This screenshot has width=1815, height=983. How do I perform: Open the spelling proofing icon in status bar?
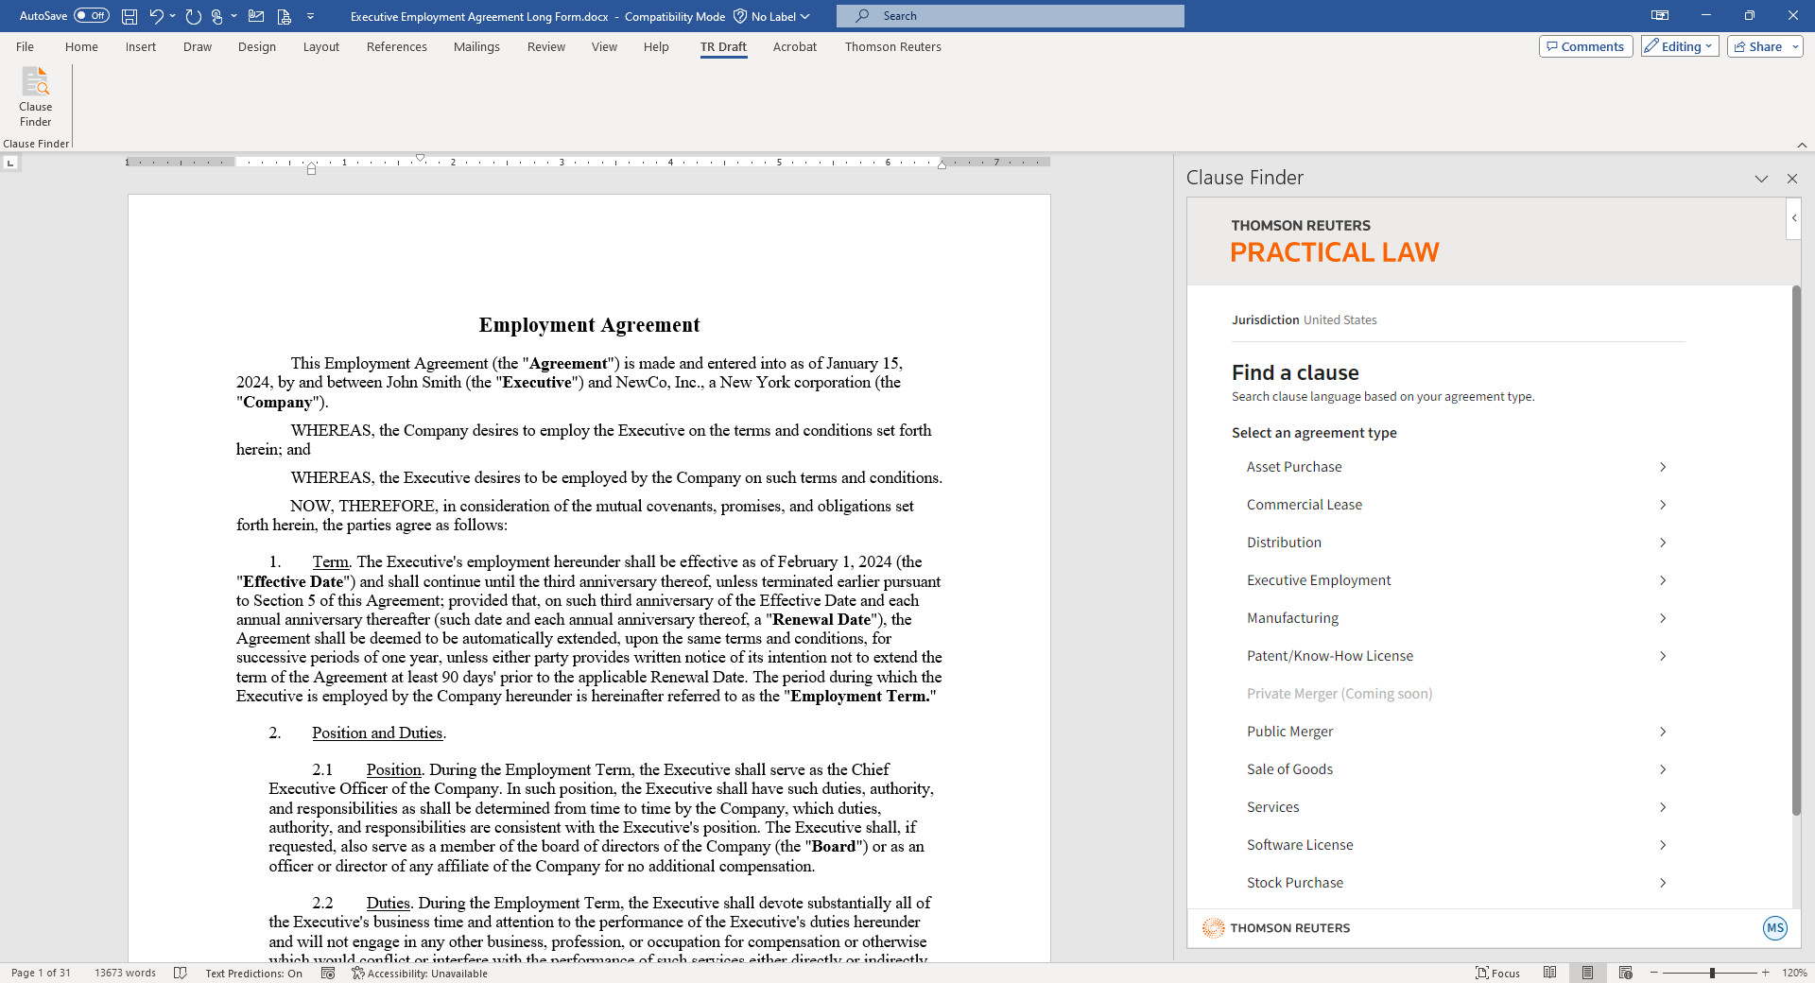point(181,973)
